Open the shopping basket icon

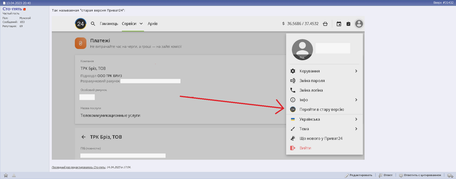pyautogui.click(x=325, y=24)
